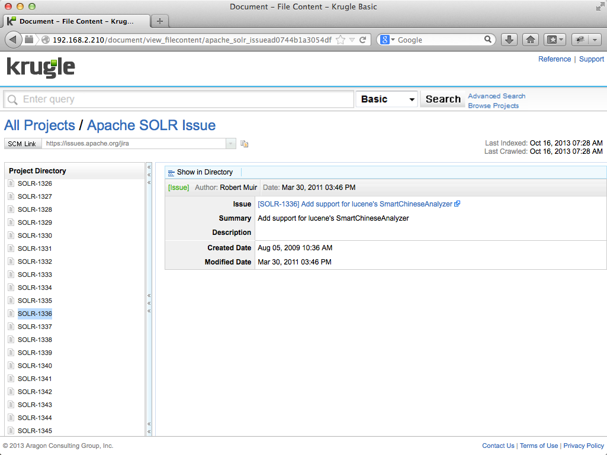Click the query field magnifier icon
607x455 pixels.
(x=12, y=100)
